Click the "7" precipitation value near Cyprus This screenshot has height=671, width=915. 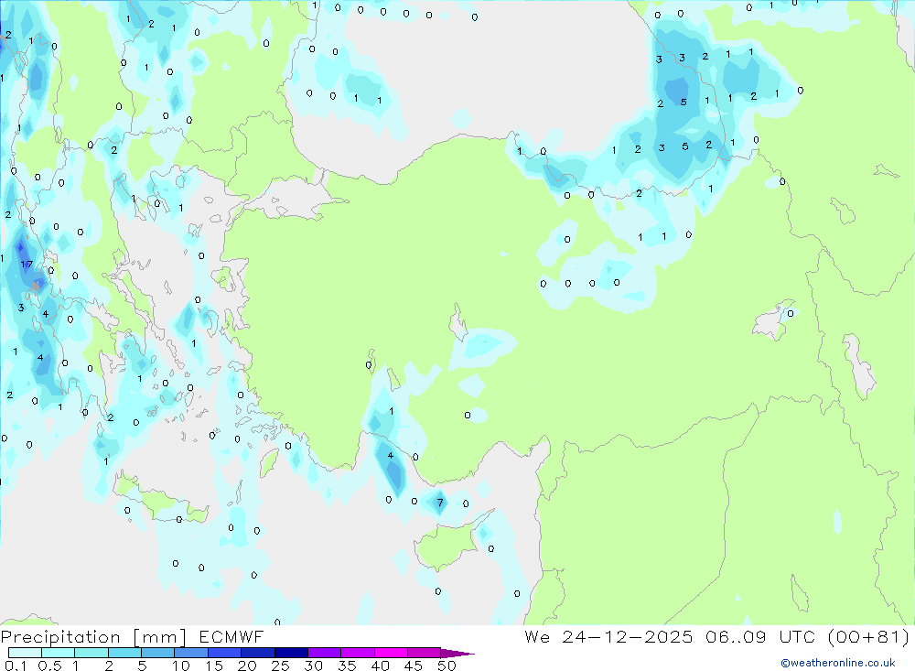pos(440,503)
